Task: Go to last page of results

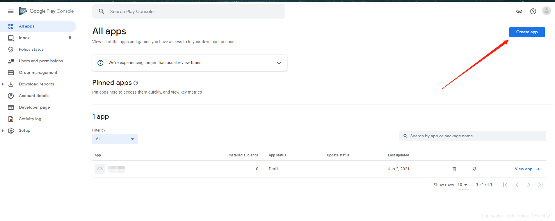Action: click(540, 185)
